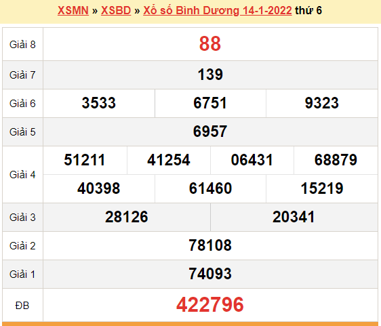Open the XSMN link
381x326 pixels.
click(x=73, y=10)
